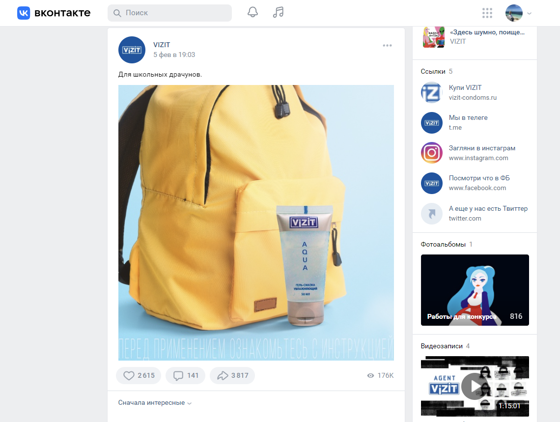
Task: Open the 'Купи VIZIT' link
Action: [x=465, y=87]
